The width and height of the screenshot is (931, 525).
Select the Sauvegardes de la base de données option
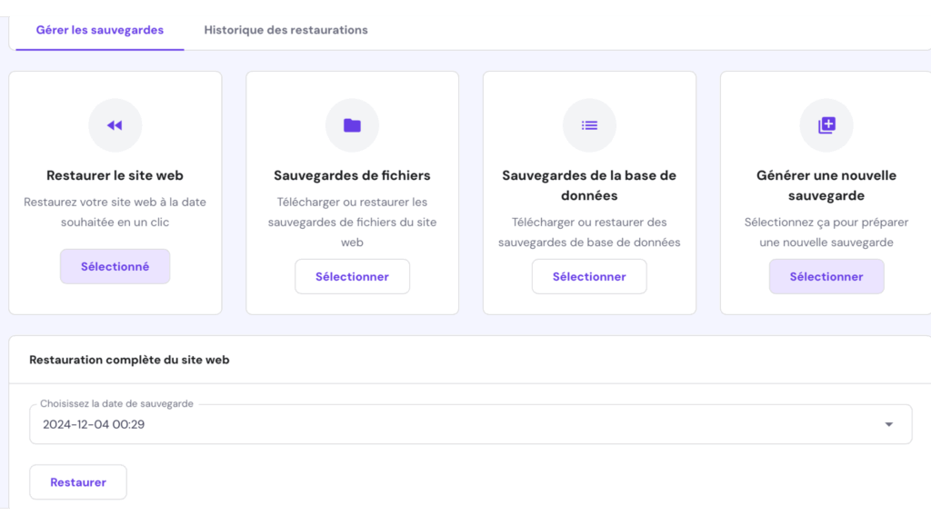coord(589,276)
